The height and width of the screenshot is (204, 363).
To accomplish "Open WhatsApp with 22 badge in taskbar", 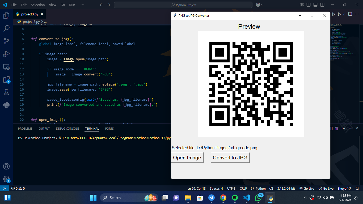I will click(258, 198).
